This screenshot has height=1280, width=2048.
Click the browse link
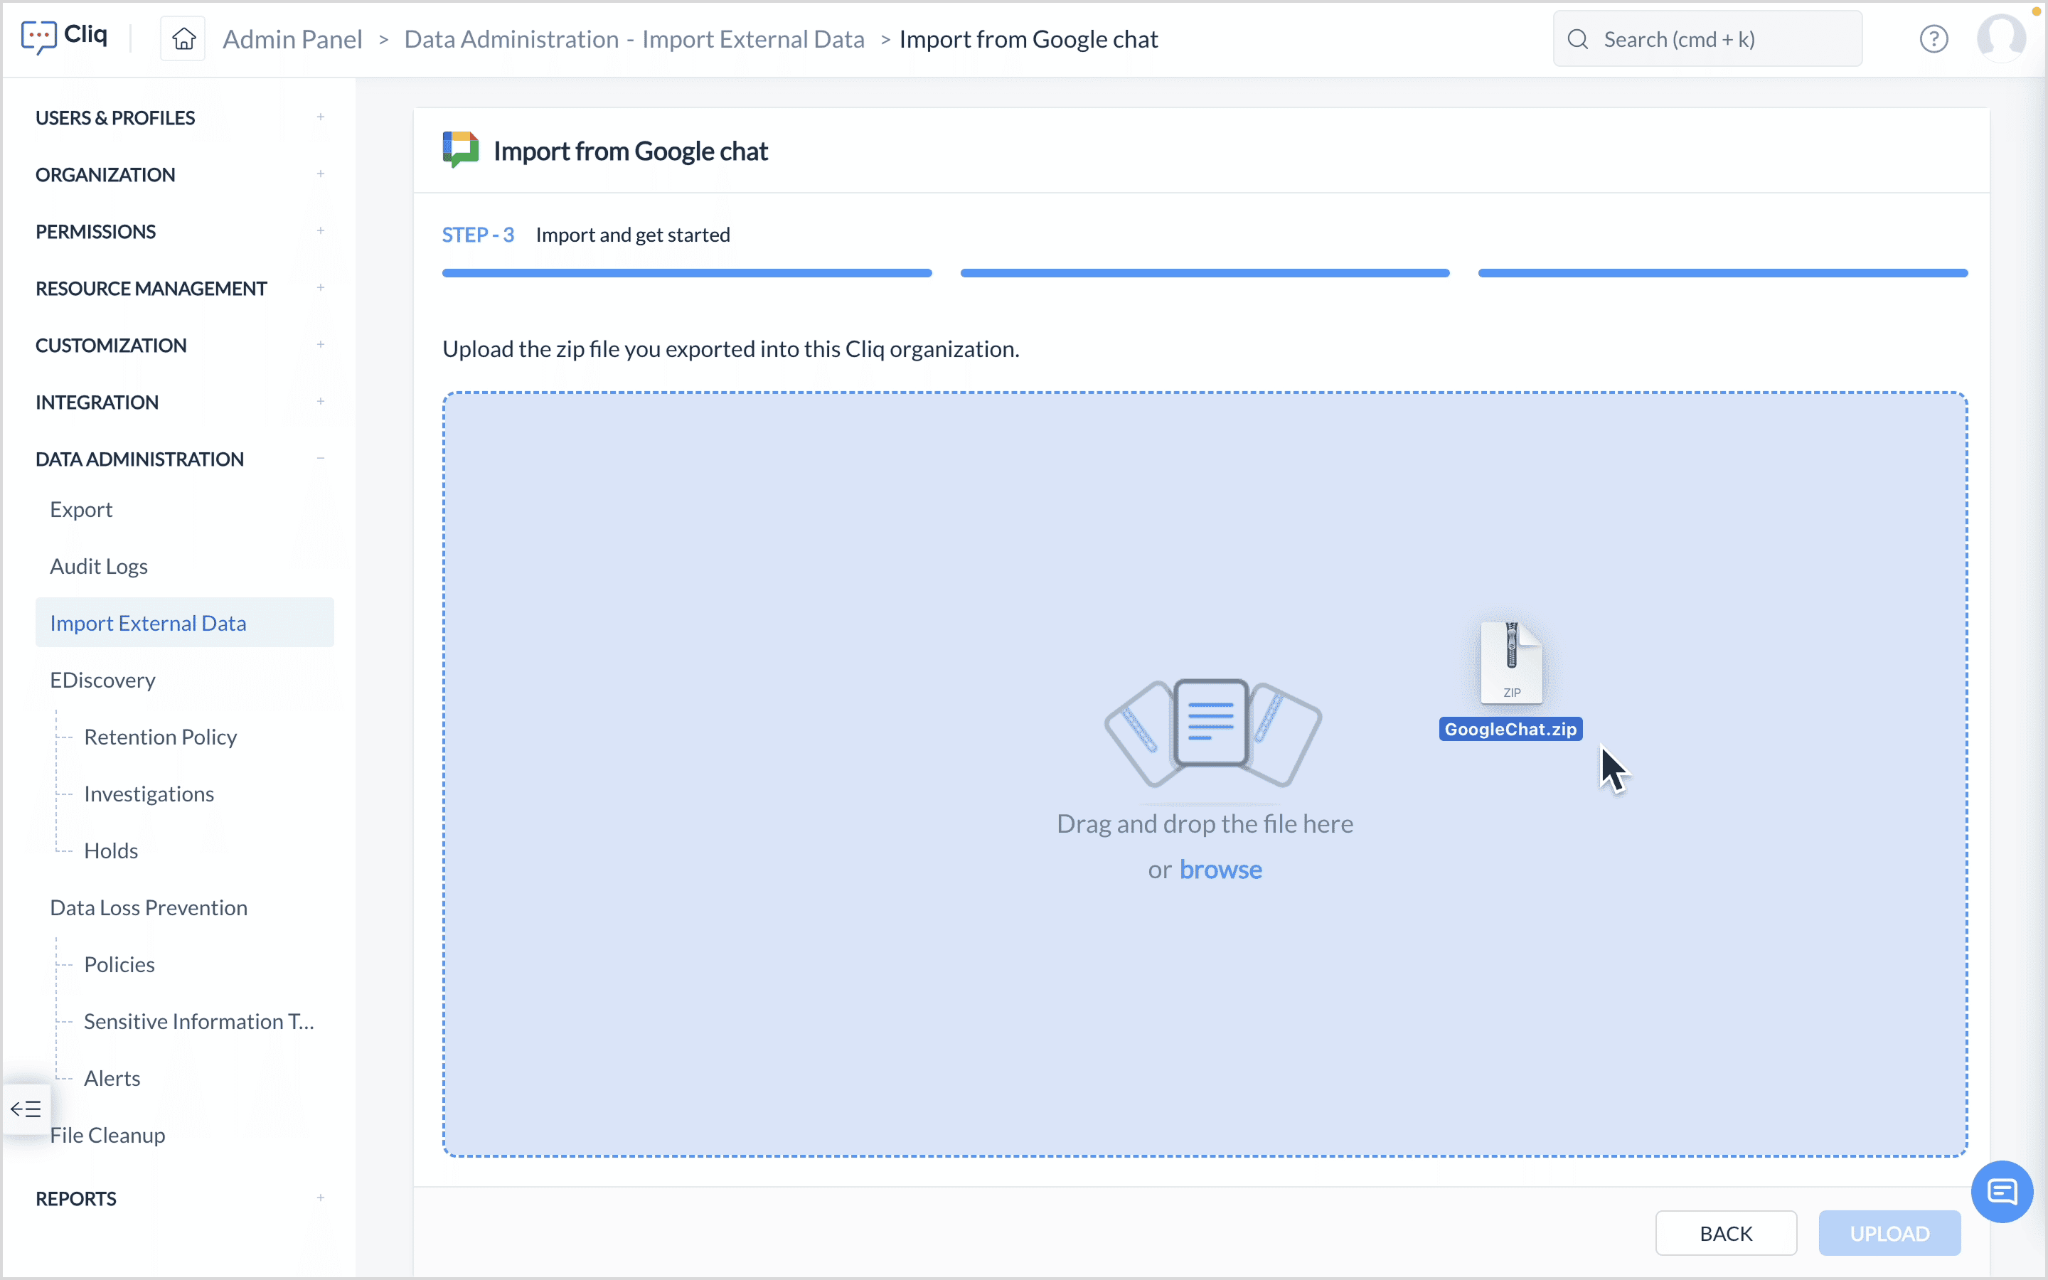1220,870
